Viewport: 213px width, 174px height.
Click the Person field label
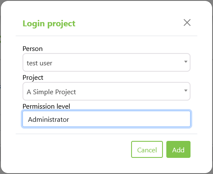coord(33,49)
